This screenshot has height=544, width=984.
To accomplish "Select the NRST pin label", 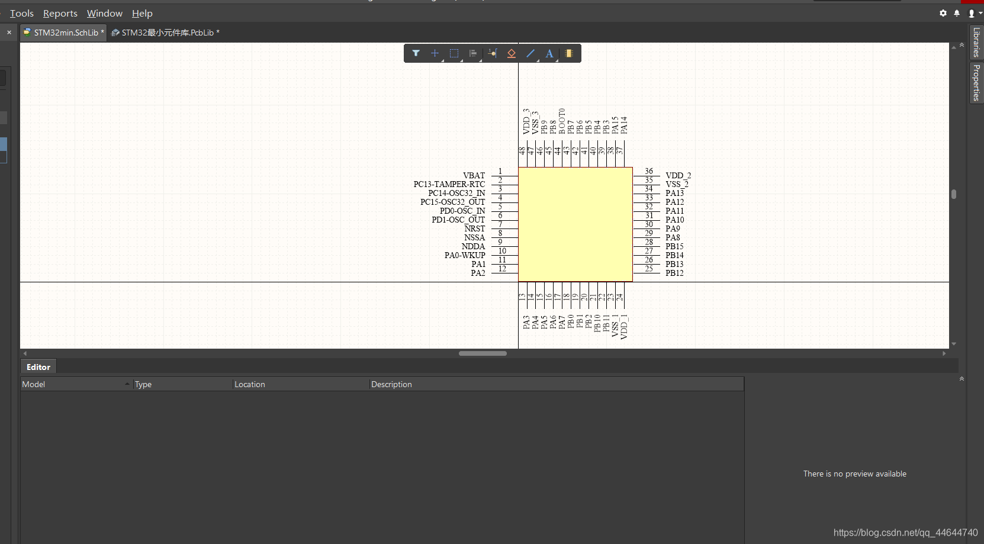I will coord(475,229).
